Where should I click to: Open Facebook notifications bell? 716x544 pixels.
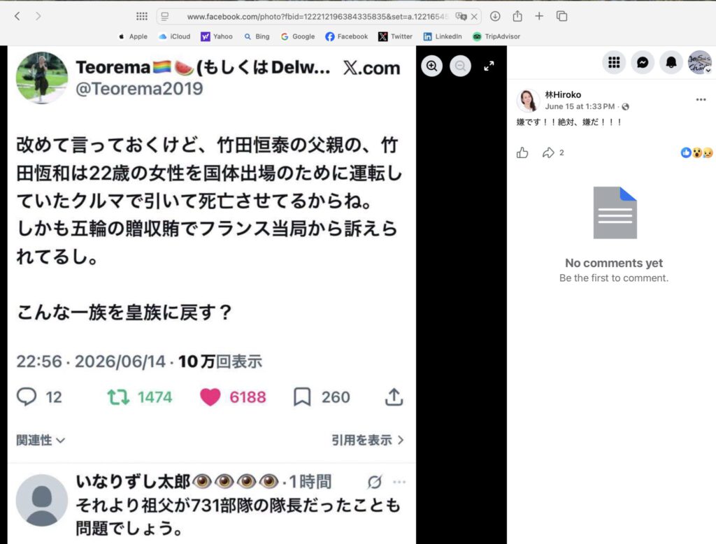click(671, 62)
